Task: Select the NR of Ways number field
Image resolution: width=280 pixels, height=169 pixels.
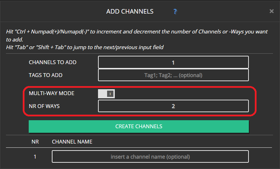Action: (173, 106)
